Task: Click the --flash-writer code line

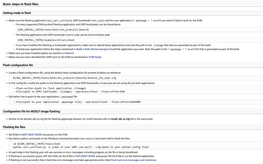Action: [x=50, y=88]
